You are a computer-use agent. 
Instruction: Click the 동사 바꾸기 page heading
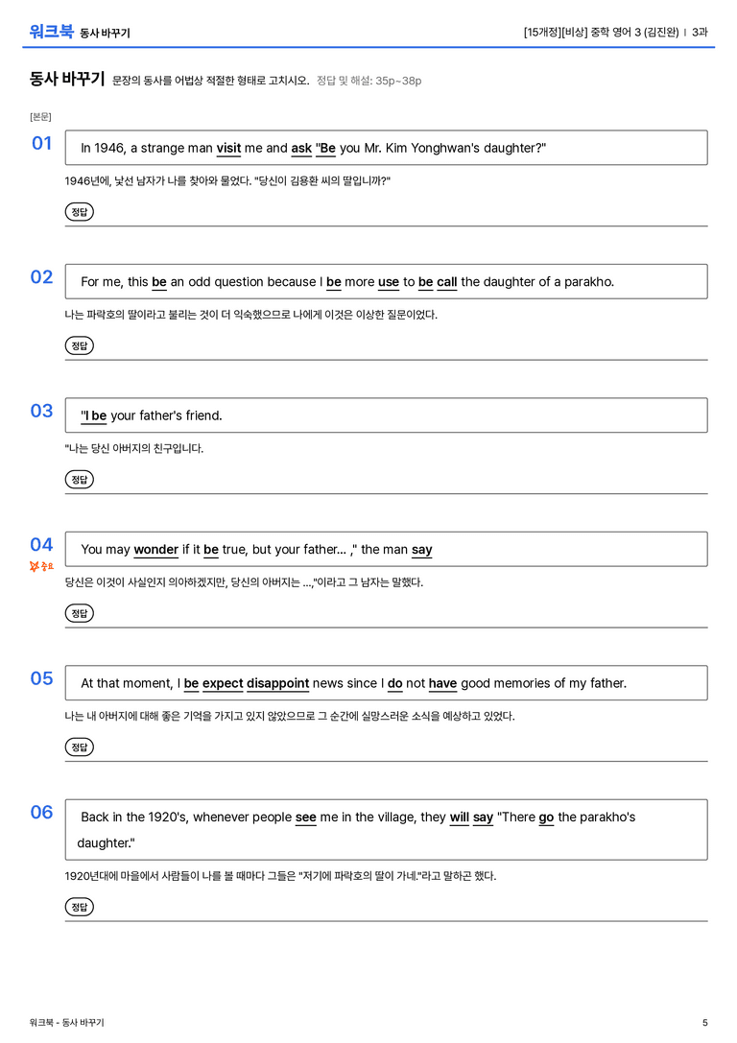[67, 79]
